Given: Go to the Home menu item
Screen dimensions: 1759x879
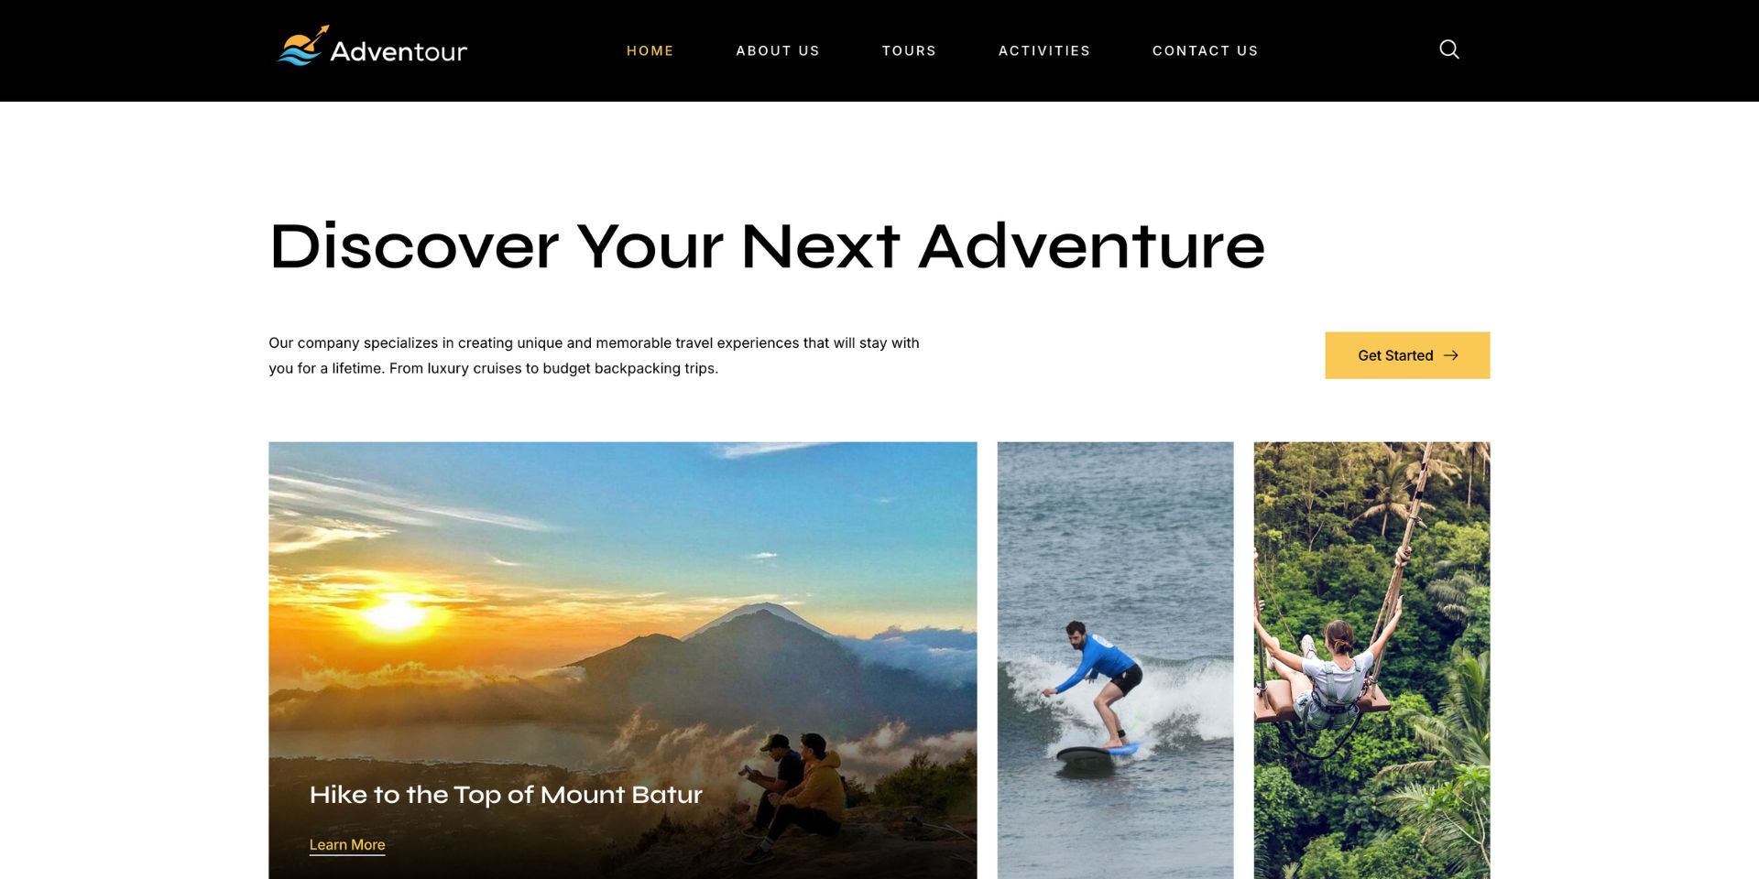Looking at the screenshot, I should [x=650, y=50].
